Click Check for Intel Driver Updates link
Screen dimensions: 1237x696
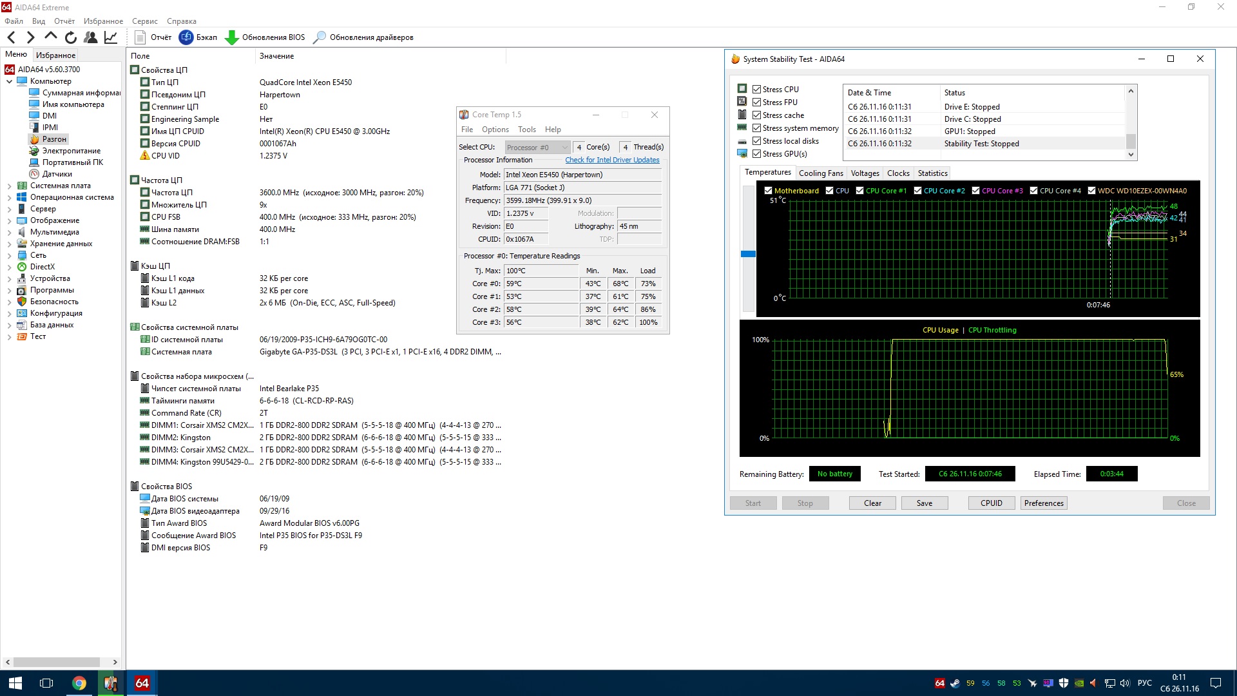[612, 160]
